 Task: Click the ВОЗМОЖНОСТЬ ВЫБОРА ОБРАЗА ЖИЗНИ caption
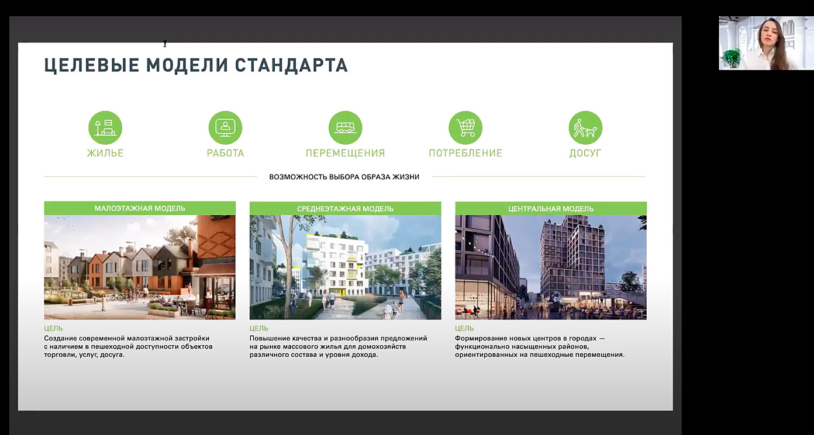(x=344, y=177)
